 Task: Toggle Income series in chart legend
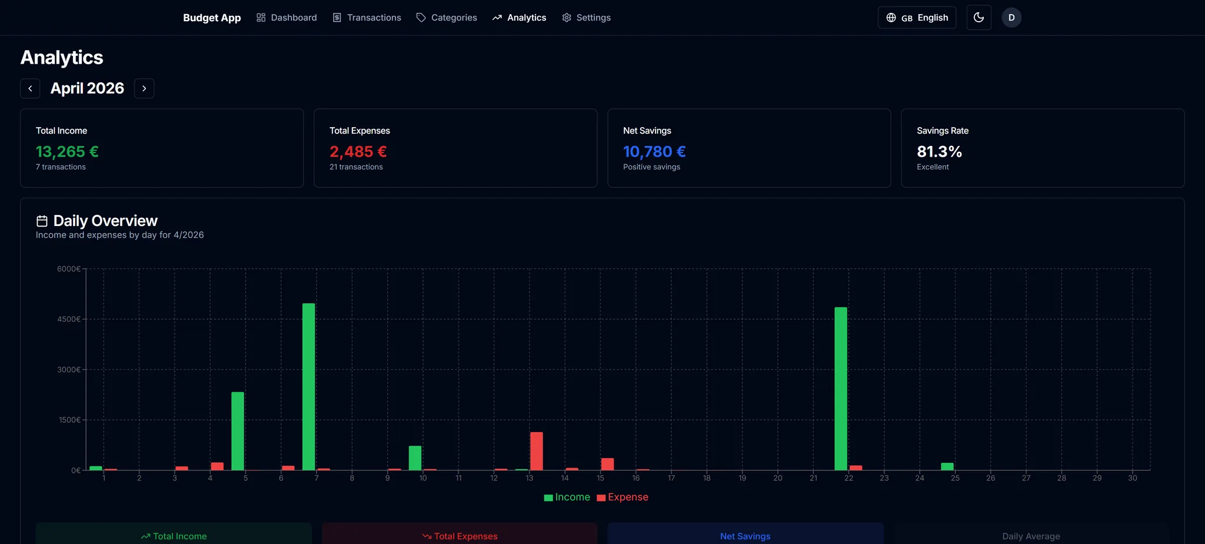[567, 497]
